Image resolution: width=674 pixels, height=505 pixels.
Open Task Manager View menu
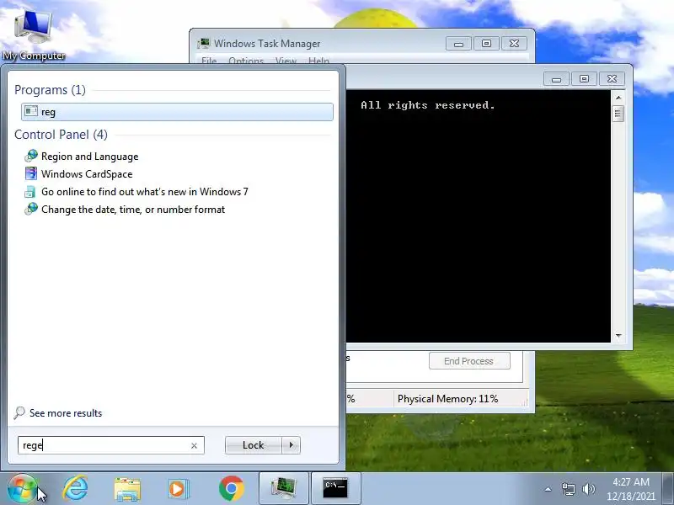coord(286,61)
